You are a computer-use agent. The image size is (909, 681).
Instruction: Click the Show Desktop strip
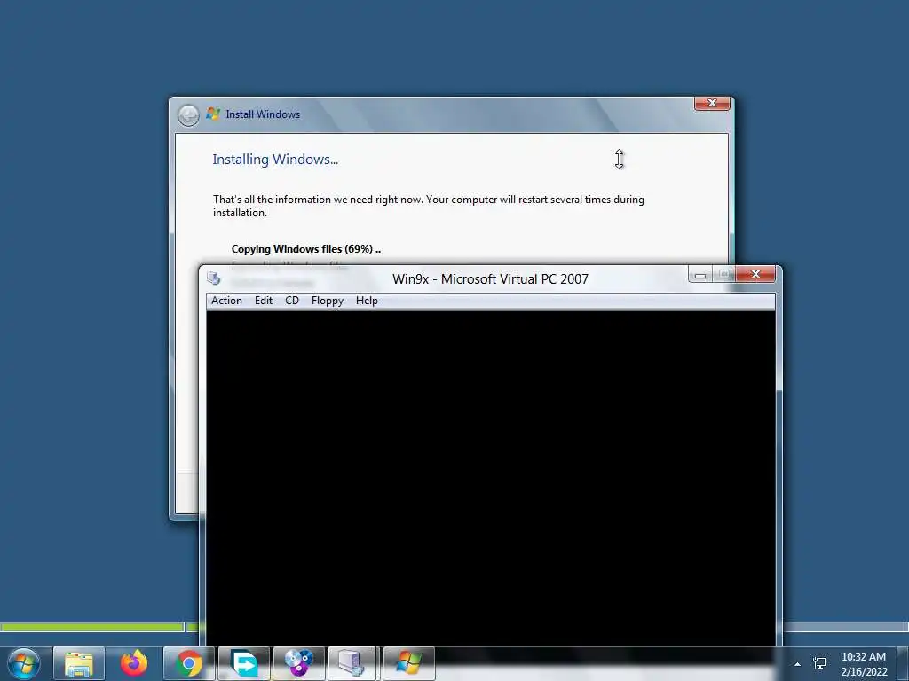point(903,663)
